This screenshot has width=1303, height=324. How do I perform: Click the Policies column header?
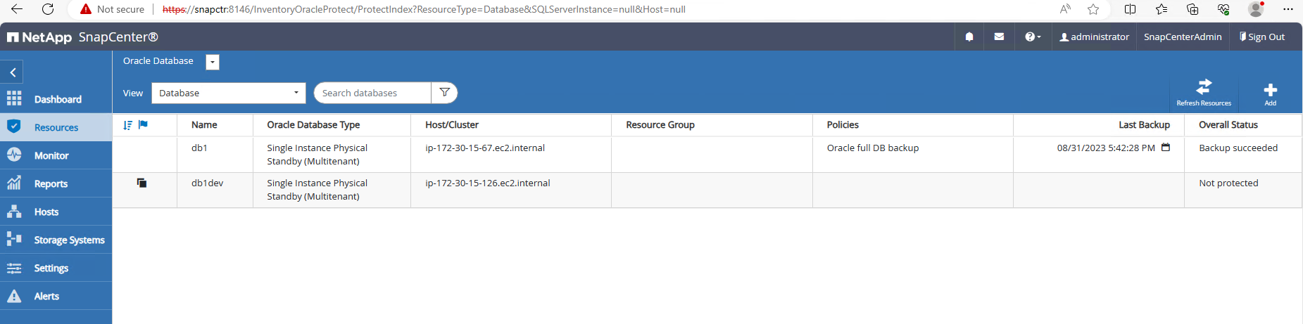[843, 124]
